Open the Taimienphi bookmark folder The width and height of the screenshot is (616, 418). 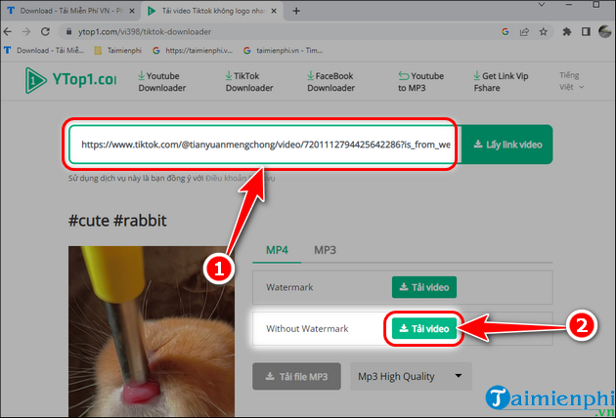pyautogui.click(x=118, y=50)
